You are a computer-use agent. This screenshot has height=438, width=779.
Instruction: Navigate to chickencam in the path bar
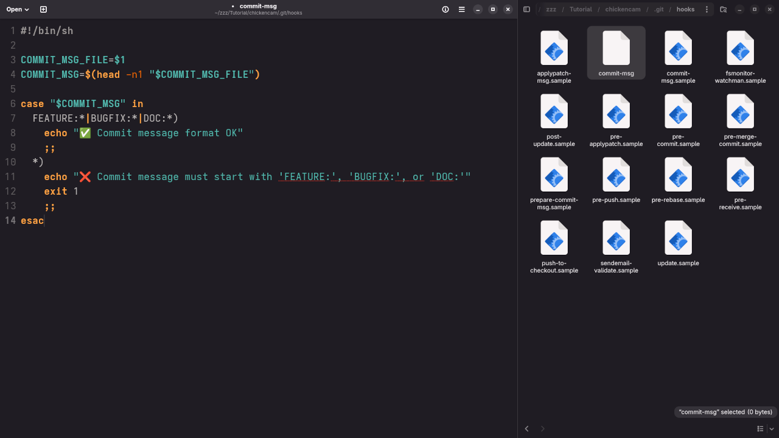(623, 9)
